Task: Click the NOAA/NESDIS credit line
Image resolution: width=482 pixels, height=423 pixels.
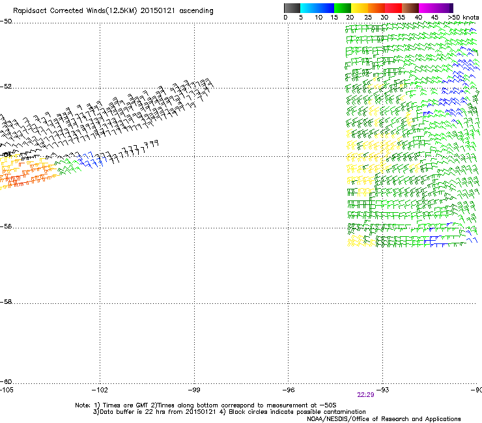Action: pyautogui.click(x=384, y=419)
